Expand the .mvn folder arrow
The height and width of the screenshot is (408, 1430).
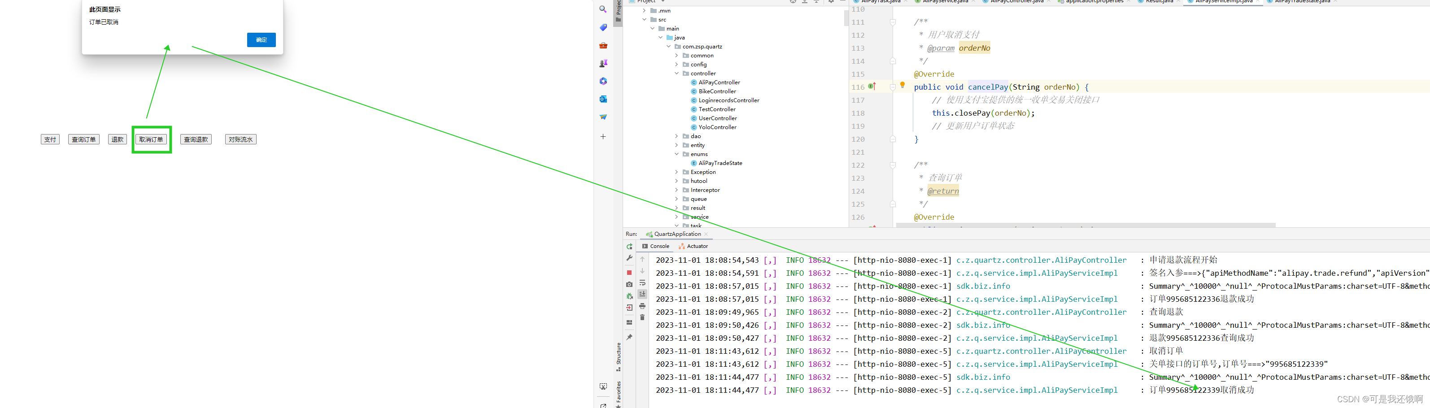point(645,11)
